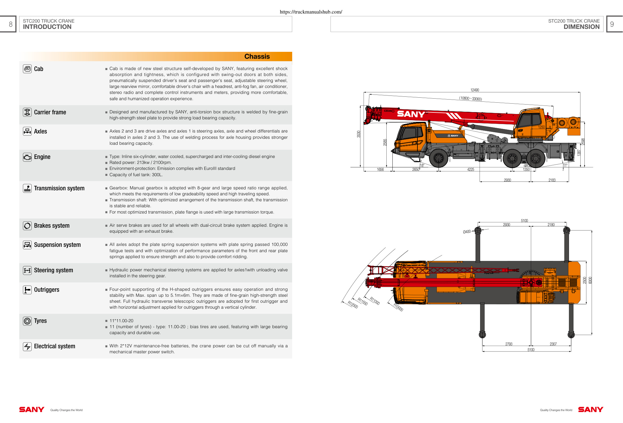Image resolution: width=623 pixels, height=423 pixels.
Task: Click the Chassis section header
Action: click(257, 57)
